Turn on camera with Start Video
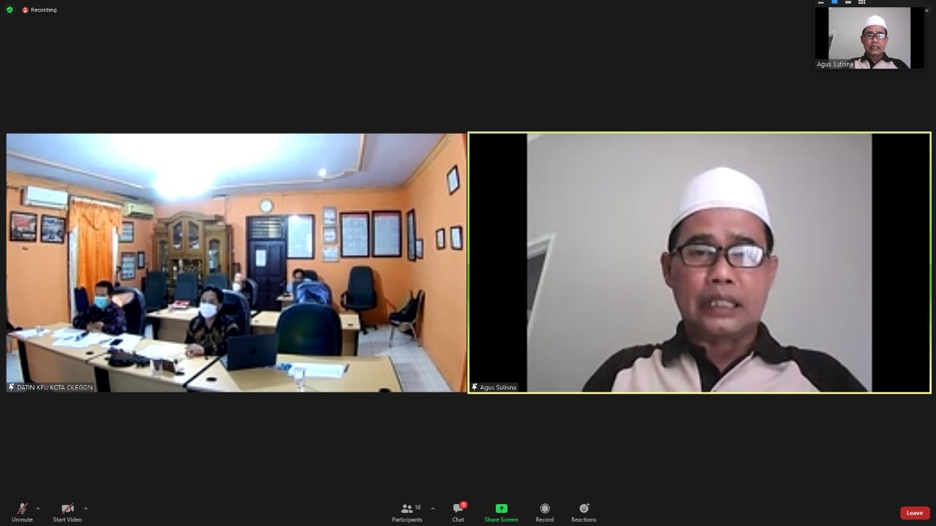 [67, 512]
